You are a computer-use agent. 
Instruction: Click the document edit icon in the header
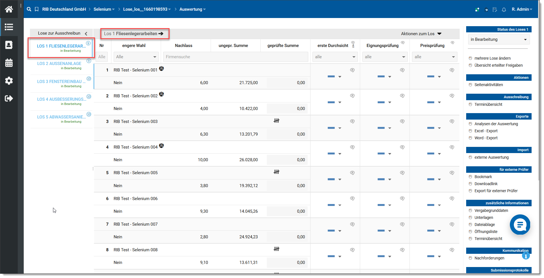point(495,10)
